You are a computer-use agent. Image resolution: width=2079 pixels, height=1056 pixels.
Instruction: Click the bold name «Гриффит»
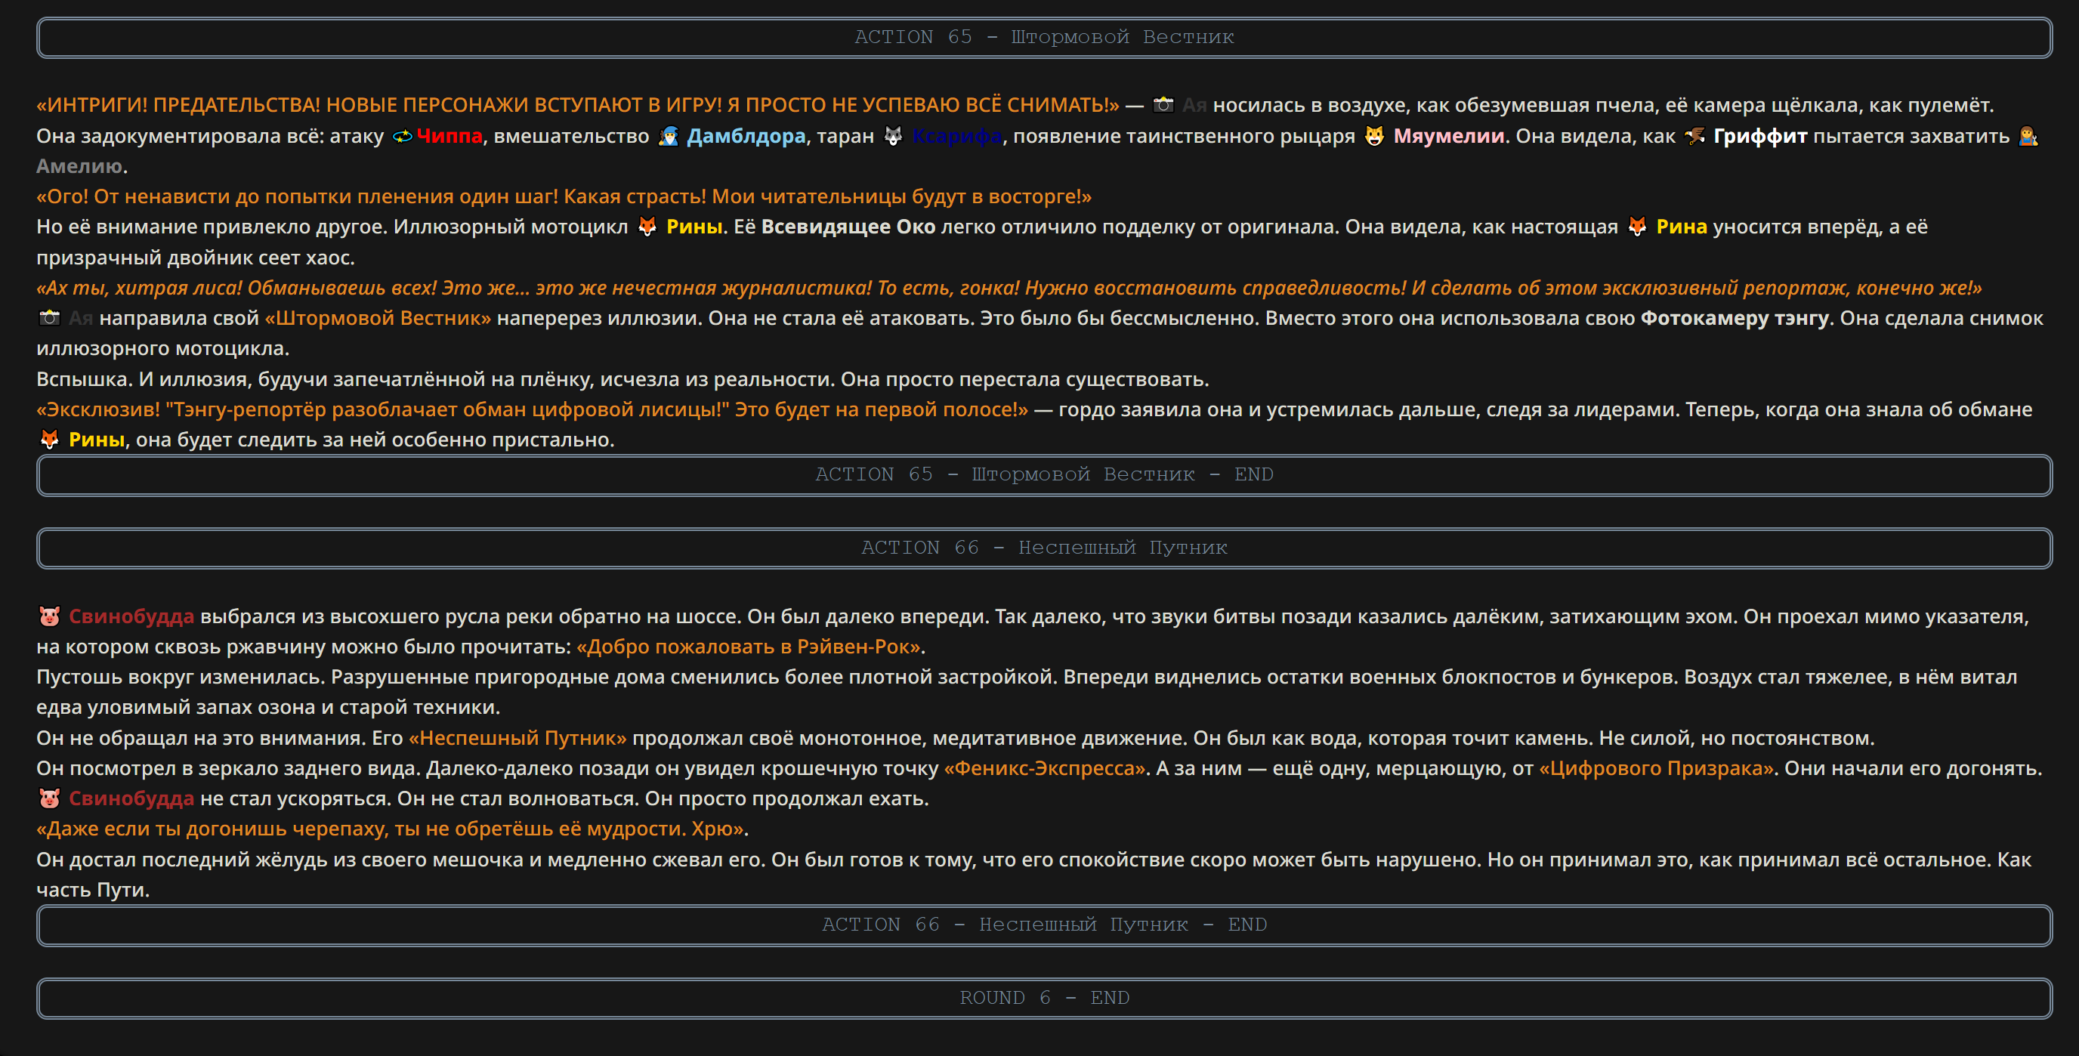coord(1760,136)
